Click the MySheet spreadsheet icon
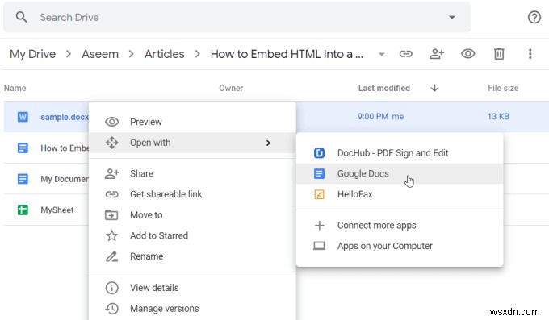549x320 pixels. point(23,210)
